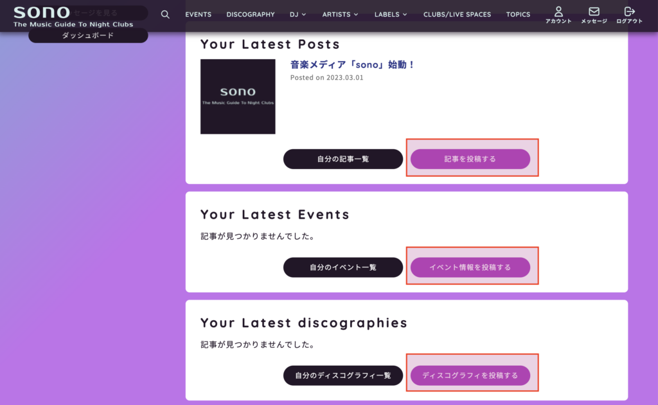Click the ログアウト logout icon
The image size is (658, 405).
(629, 15)
